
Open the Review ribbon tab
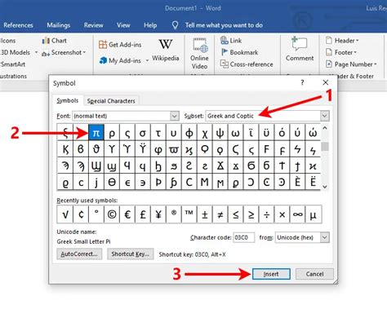(x=94, y=25)
